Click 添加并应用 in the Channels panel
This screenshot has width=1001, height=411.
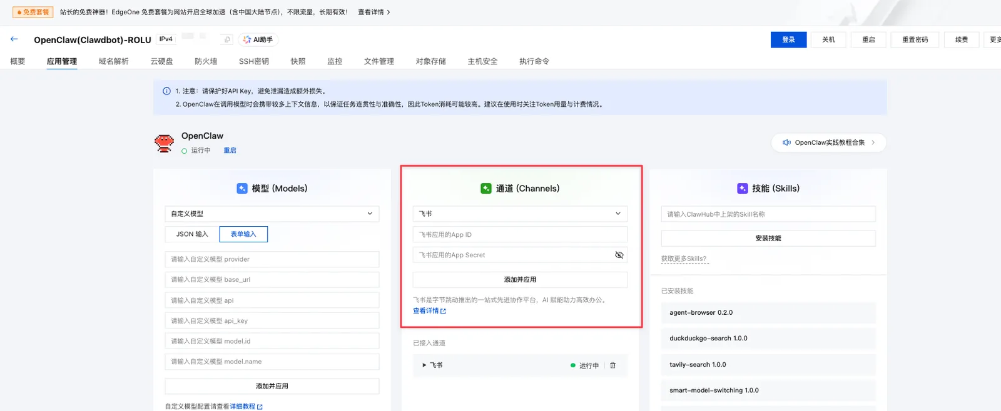click(520, 279)
